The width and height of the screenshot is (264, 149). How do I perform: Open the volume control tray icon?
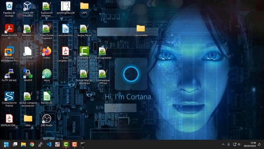click(239, 144)
